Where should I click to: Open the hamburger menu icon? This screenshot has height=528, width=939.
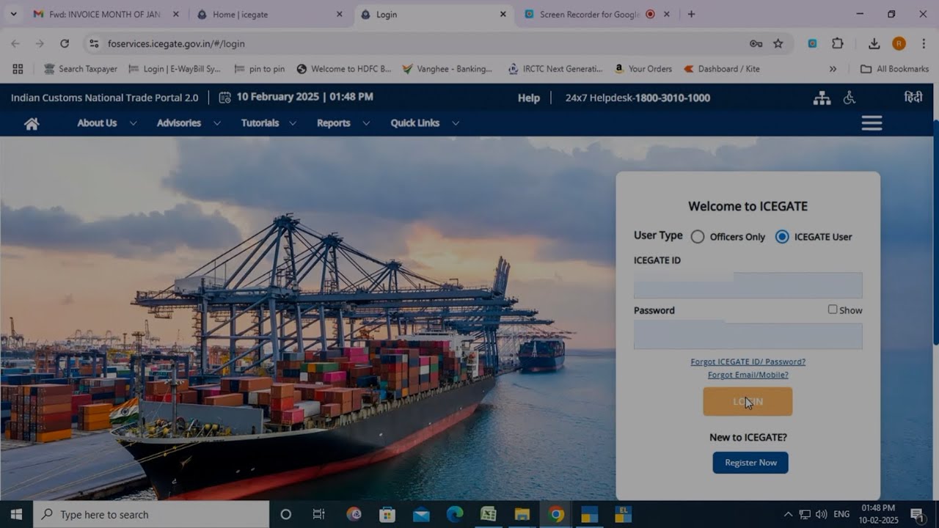click(872, 123)
